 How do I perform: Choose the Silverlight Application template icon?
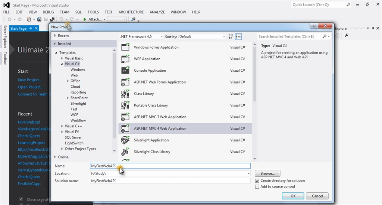[125, 140]
